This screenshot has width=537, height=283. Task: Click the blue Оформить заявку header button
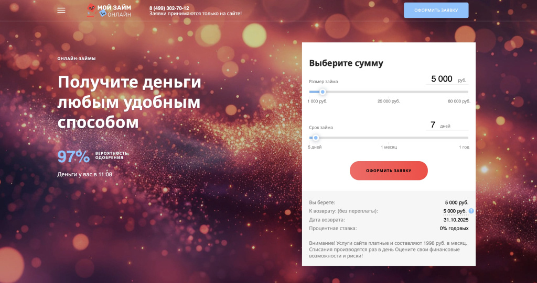pos(436,10)
